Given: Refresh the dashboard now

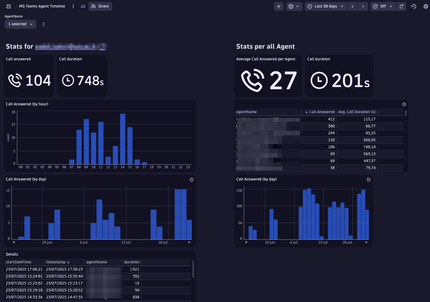Looking at the screenshot, I should (401, 6).
